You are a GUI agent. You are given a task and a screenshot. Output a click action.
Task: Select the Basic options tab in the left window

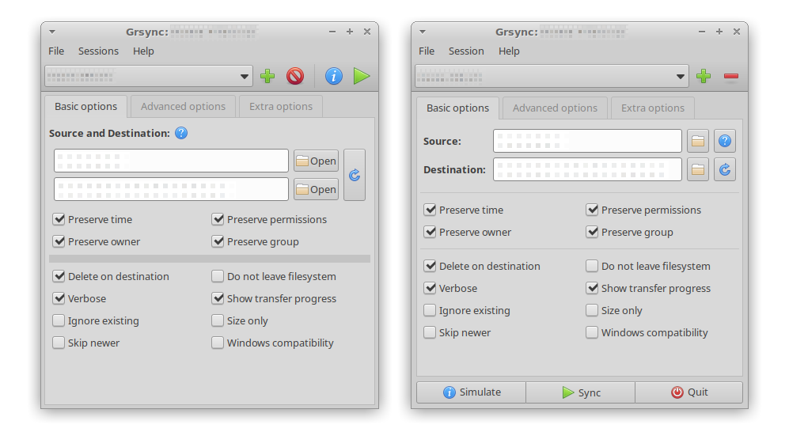click(x=86, y=107)
